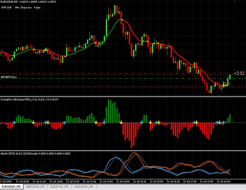The height and width of the screenshot is (190, 246).
Task: Click the 21 Jul 18:30 time label
Action: click(223, 181)
